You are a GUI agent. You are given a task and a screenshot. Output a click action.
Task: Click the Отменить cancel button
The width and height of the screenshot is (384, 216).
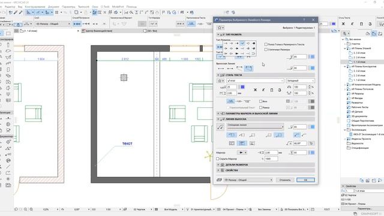pyautogui.click(x=285, y=180)
